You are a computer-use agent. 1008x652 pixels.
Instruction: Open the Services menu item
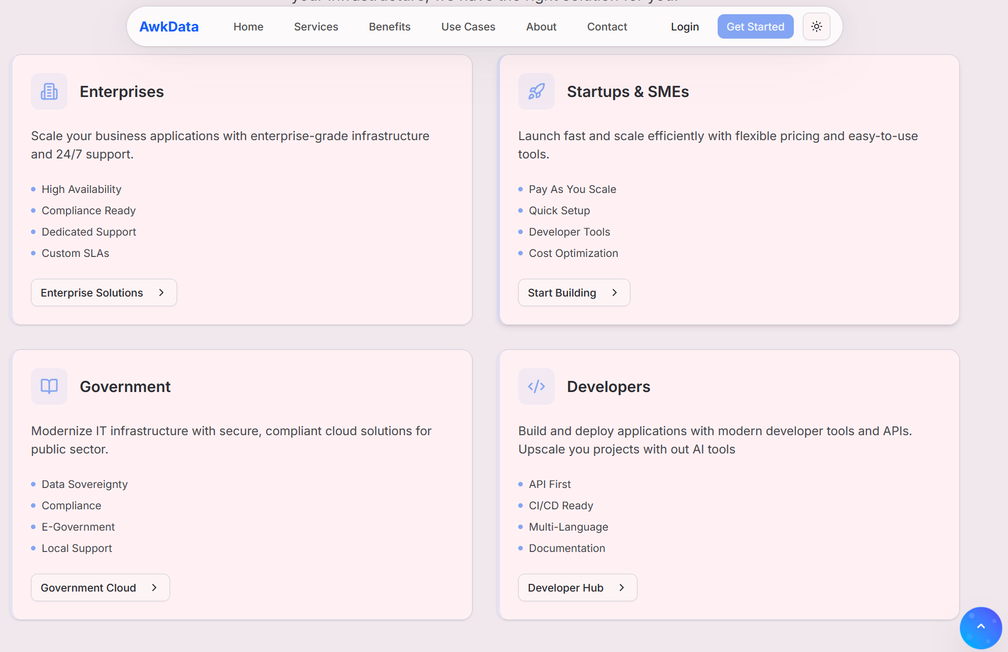point(316,26)
